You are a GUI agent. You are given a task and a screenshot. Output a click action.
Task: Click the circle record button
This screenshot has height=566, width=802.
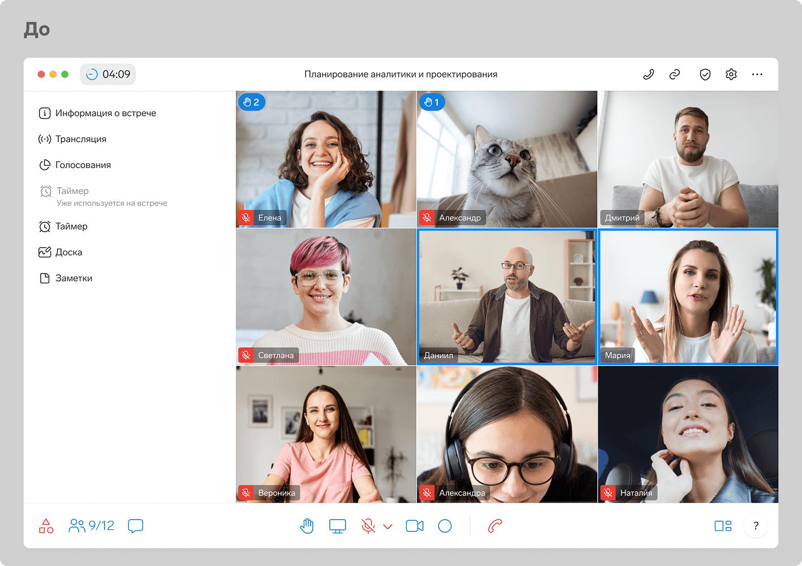[445, 526]
